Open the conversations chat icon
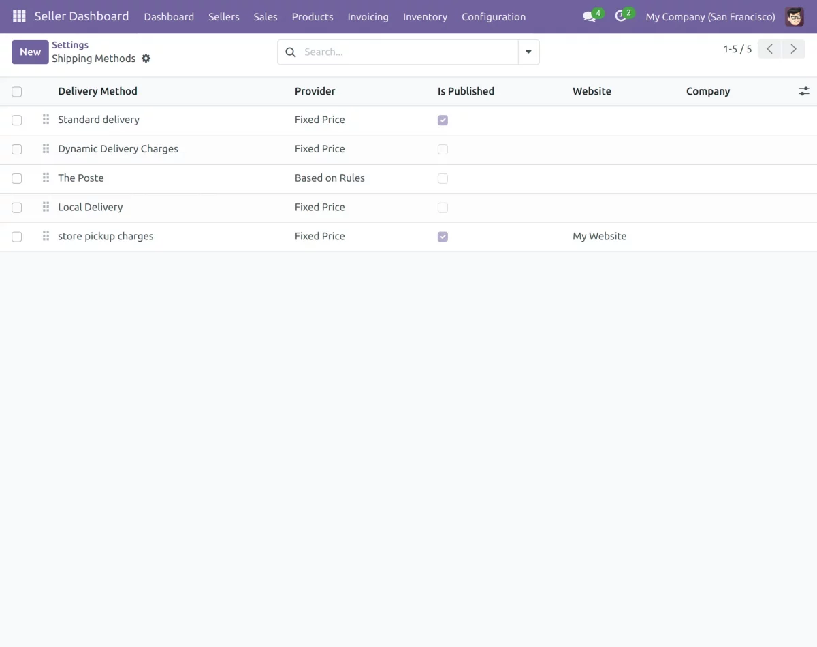Screen dimensions: 817x647 (589, 16)
